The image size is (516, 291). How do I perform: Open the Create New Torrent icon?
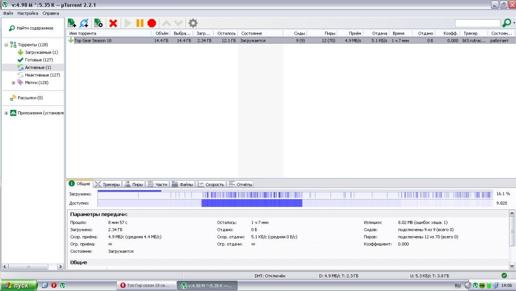pyautogui.click(x=98, y=23)
